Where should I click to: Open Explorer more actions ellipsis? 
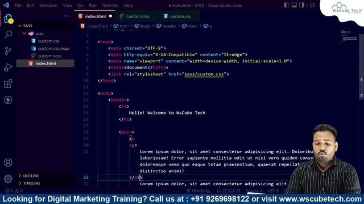pos(67,16)
